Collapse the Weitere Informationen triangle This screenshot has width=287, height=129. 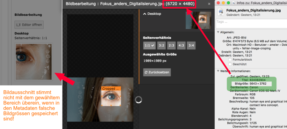(218, 71)
